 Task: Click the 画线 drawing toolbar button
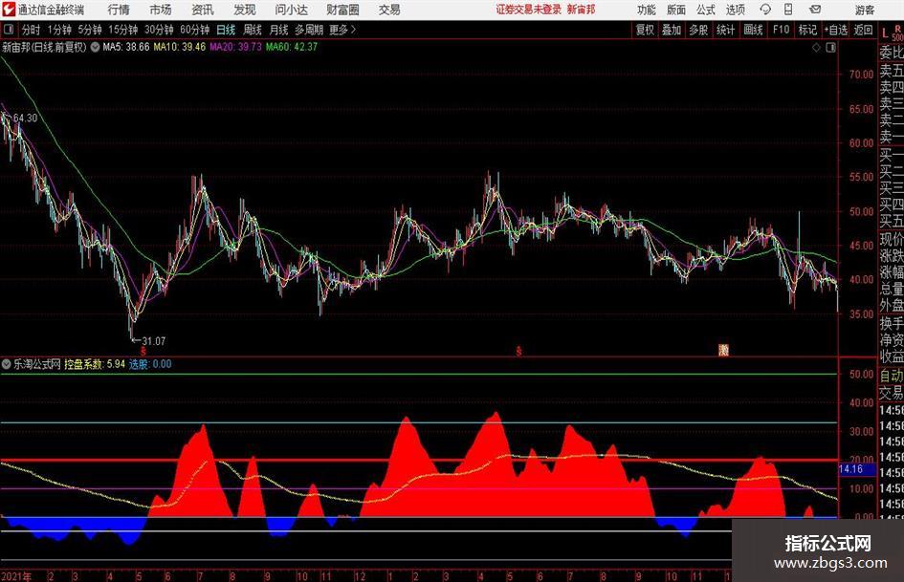753,30
